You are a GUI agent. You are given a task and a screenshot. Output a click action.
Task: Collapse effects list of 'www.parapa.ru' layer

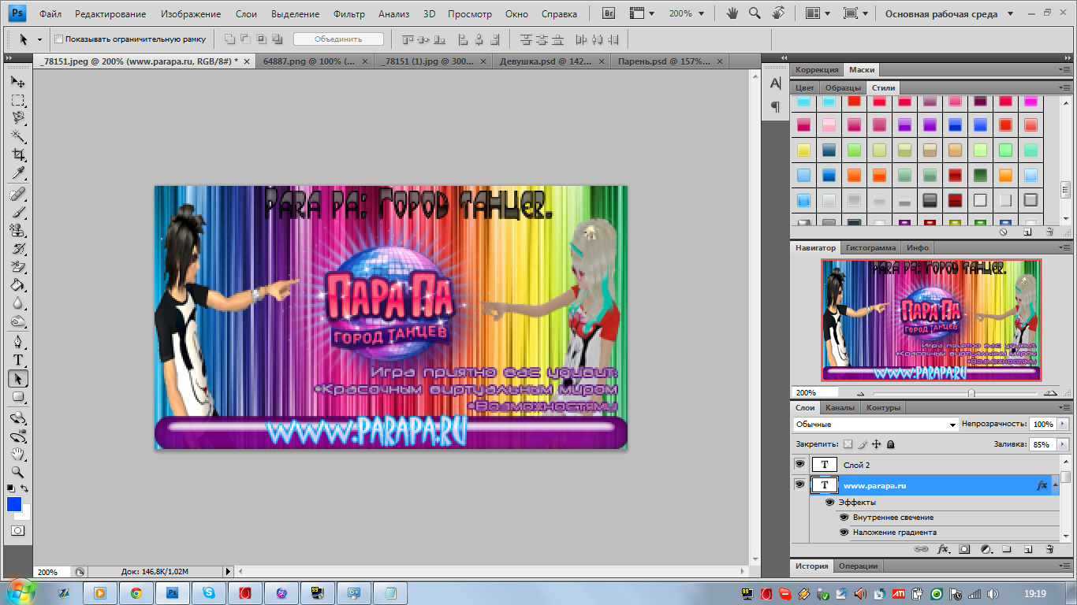(x=1054, y=485)
